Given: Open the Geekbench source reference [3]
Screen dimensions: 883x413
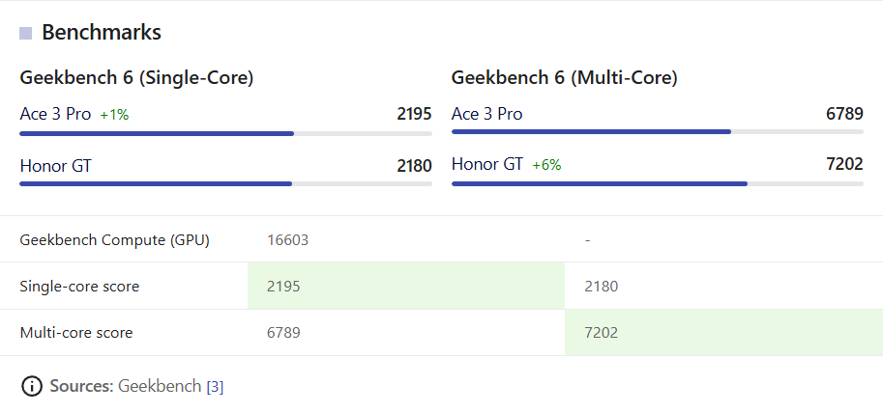Looking at the screenshot, I should [215, 387].
